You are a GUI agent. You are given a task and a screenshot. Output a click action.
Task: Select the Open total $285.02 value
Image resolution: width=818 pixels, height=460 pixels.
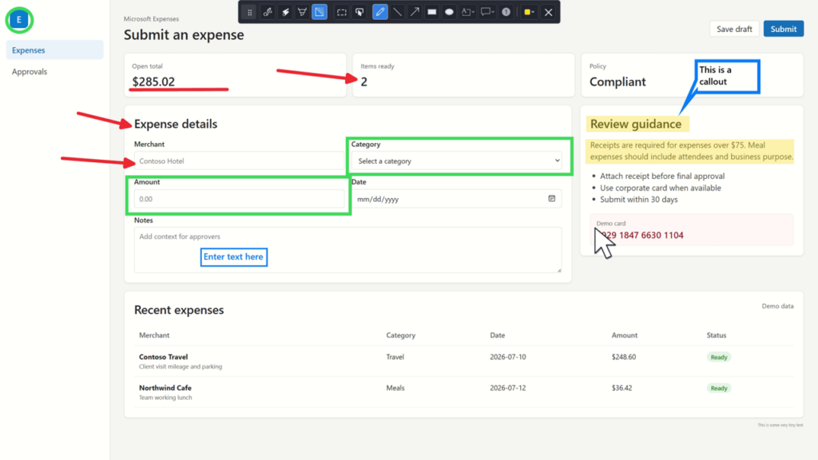point(153,81)
